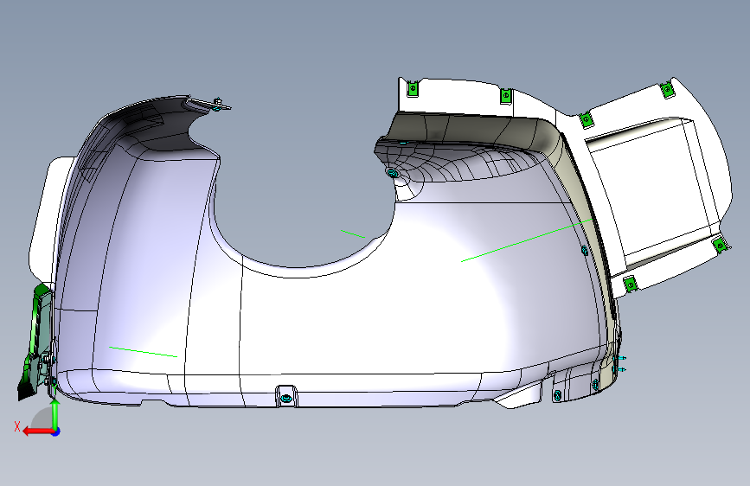Image resolution: width=750 pixels, height=486 pixels.
Task: Click the red X axis arrow
Action: [x=37, y=432]
